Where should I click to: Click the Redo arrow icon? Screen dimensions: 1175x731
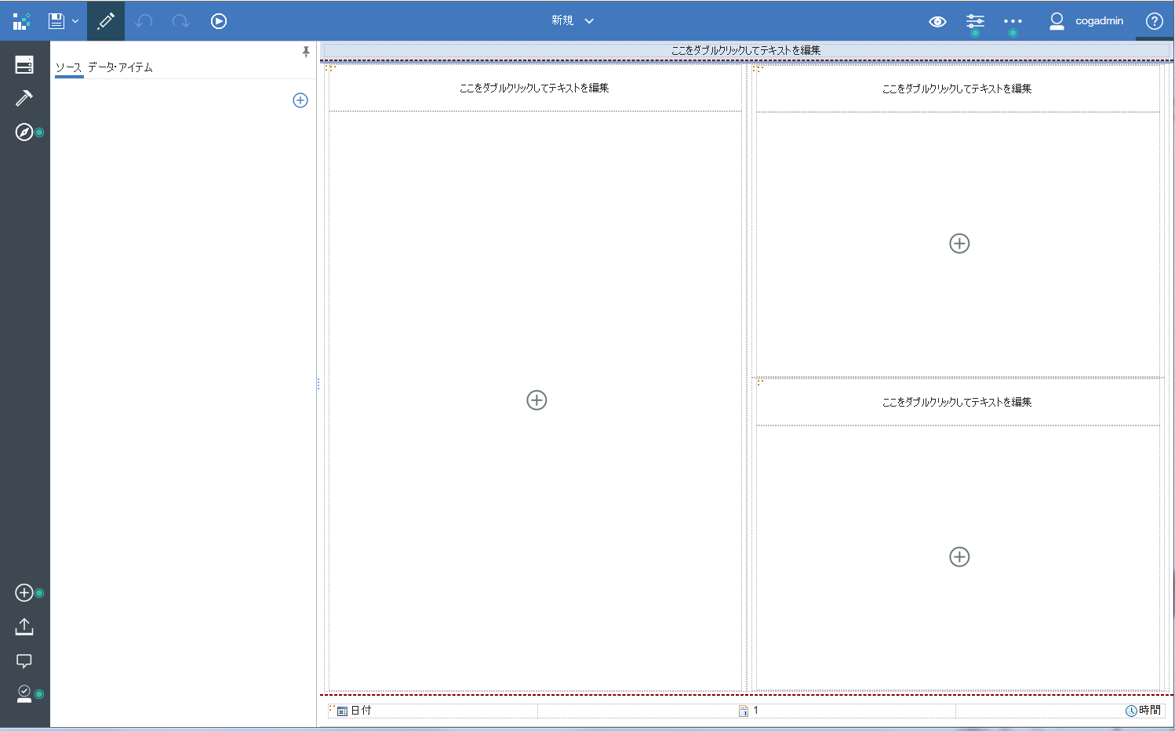pos(181,21)
